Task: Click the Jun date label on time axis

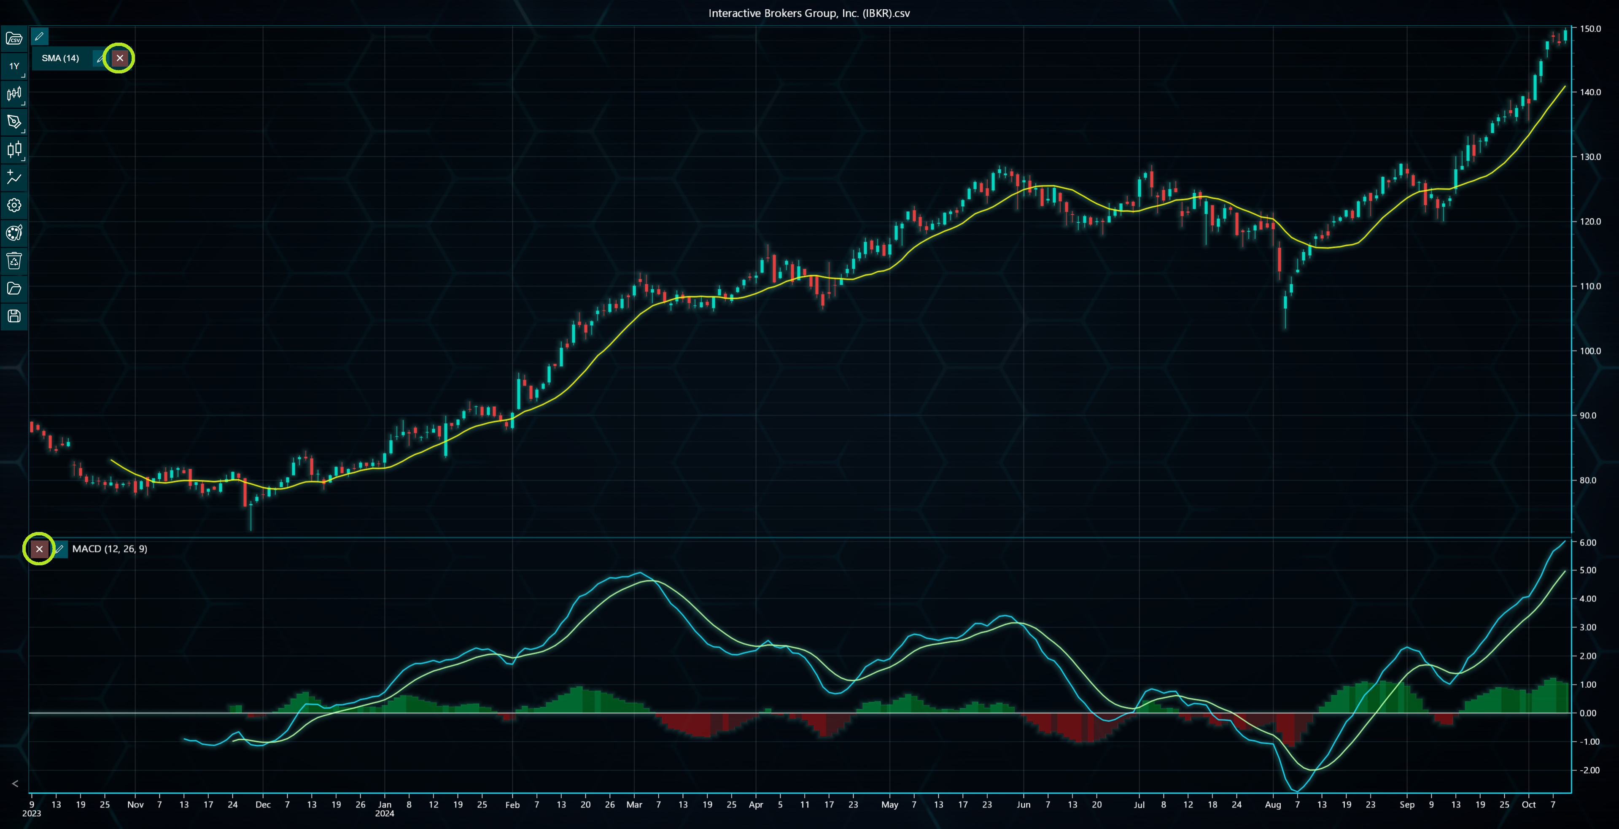Action: 1024,805
